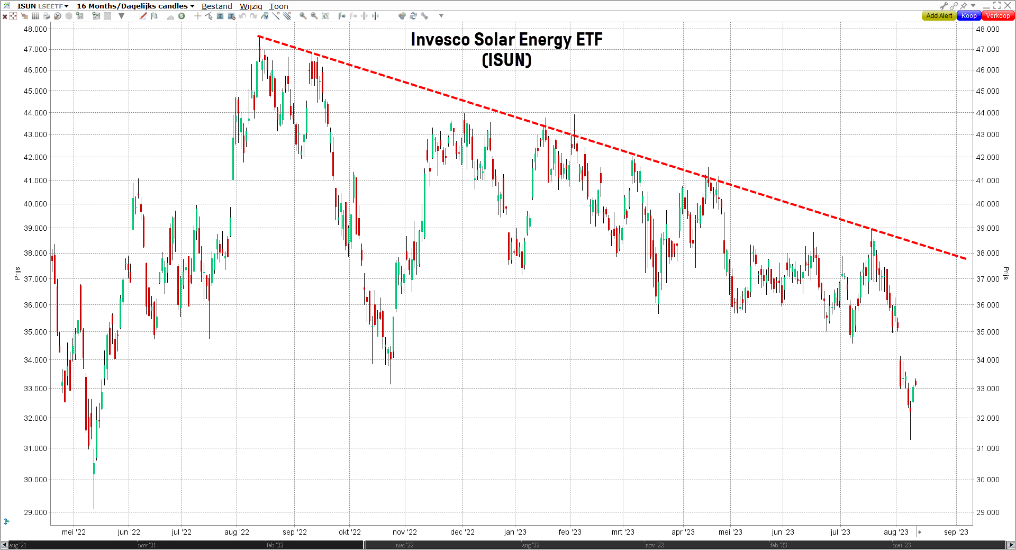Zoom in with the plus magnifier
1016x550 pixels.
pyautogui.click(x=303, y=16)
